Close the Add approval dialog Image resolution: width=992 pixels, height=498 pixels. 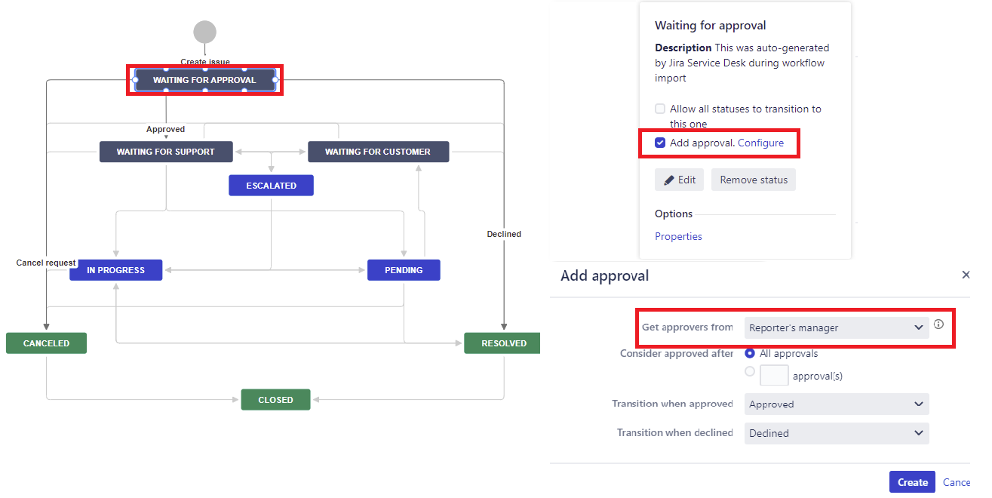pos(966,275)
